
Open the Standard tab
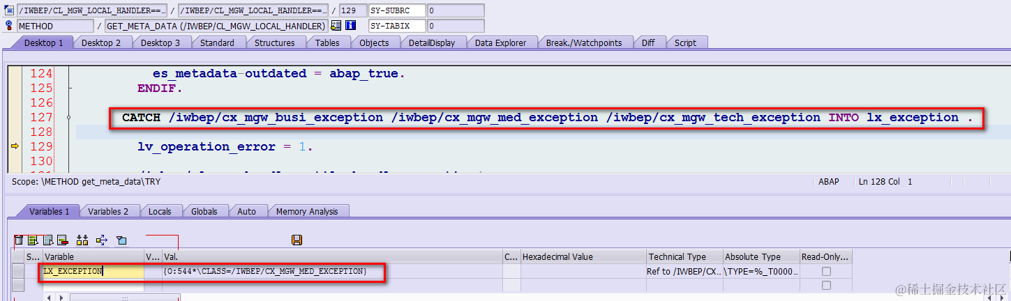click(x=217, y=43)
